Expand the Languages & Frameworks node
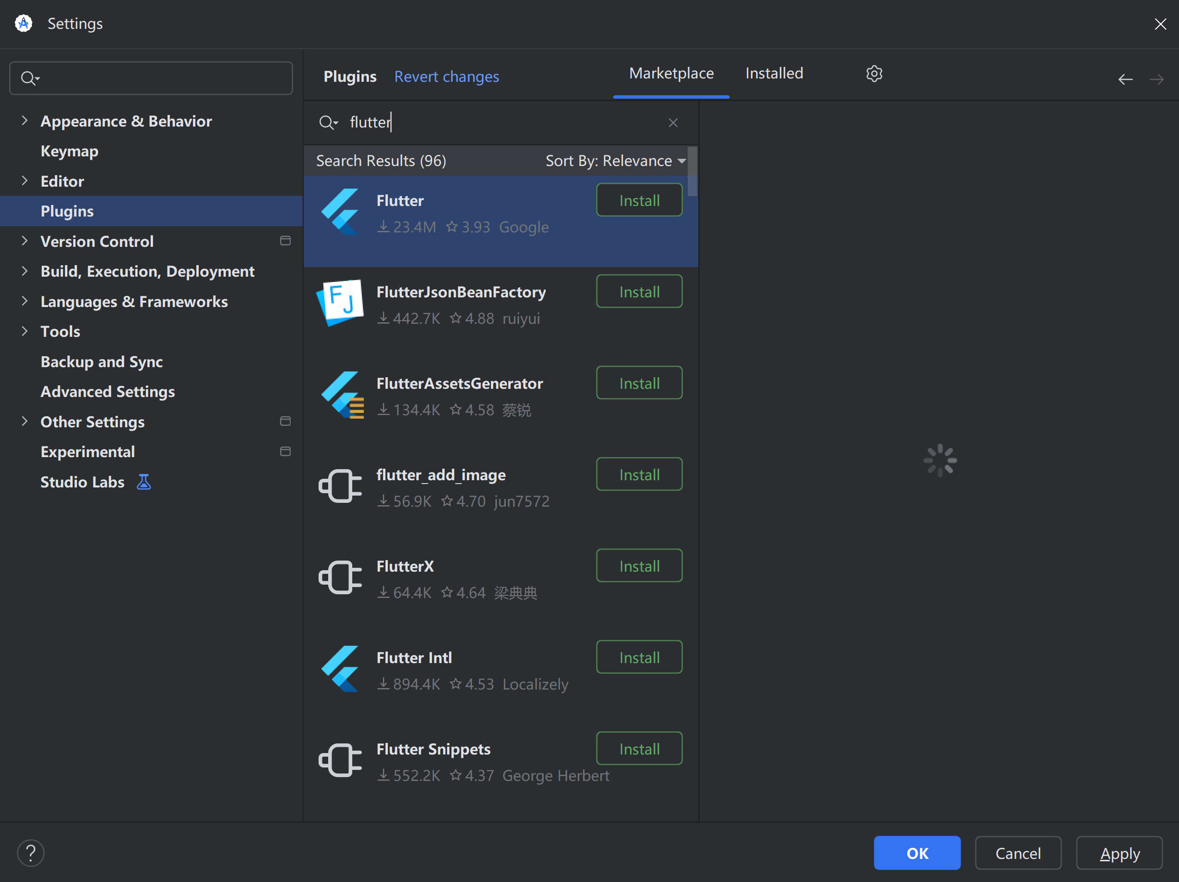Viewport: 1179px width, 882px height. (x=25, y=301)
